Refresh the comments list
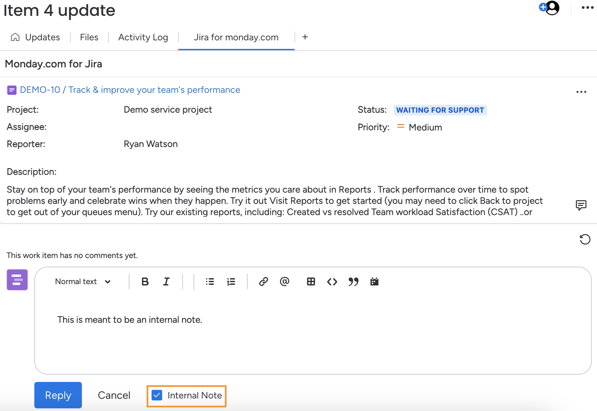The height and width of the screenshot is (411, 597). pyautogui.click(x=585, y=239)
